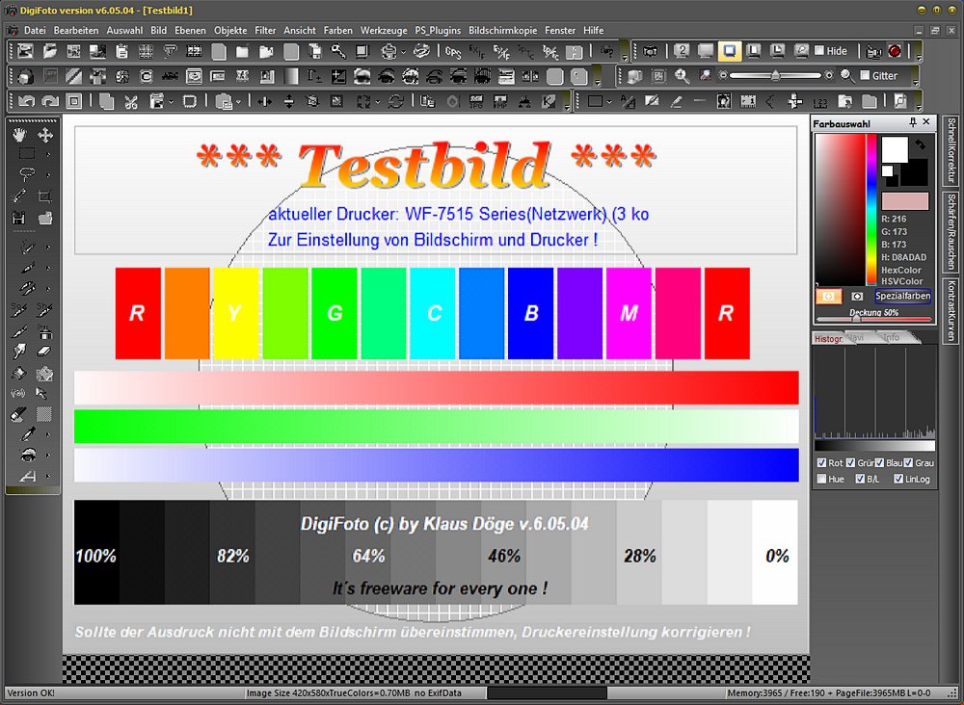This screenshot has height=705, width=964.
Task: Click the Spezialfarben button
Action: (902, 297)
